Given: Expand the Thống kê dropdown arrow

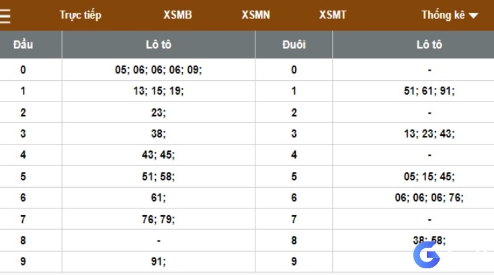Looking at the screenshot, I should (x=473, y=15).
